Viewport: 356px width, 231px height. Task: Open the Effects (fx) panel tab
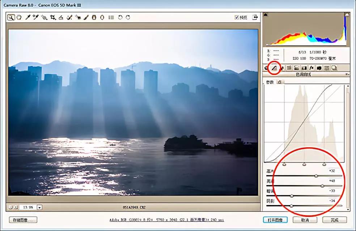pyautogui.click(x=311, y=68)
